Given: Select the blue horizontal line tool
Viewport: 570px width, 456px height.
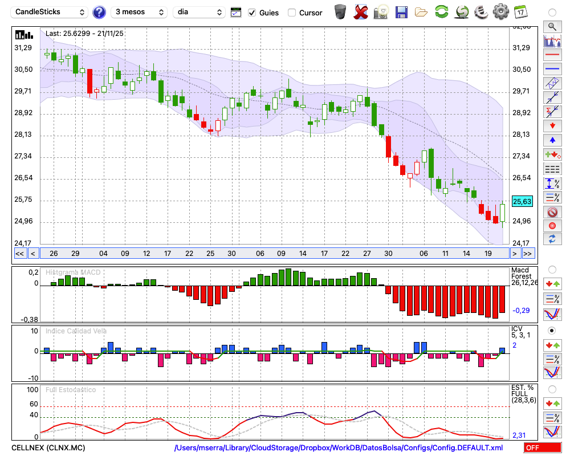Looking at the screenshot, I should point(552,69).
